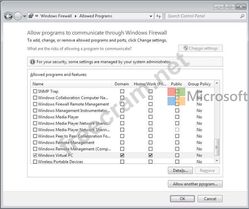Toggle Domain checkbox for Windows Media Player
The height and width of the screenshot is (209, 249).
pyautogui.click(x=122, y=117)
